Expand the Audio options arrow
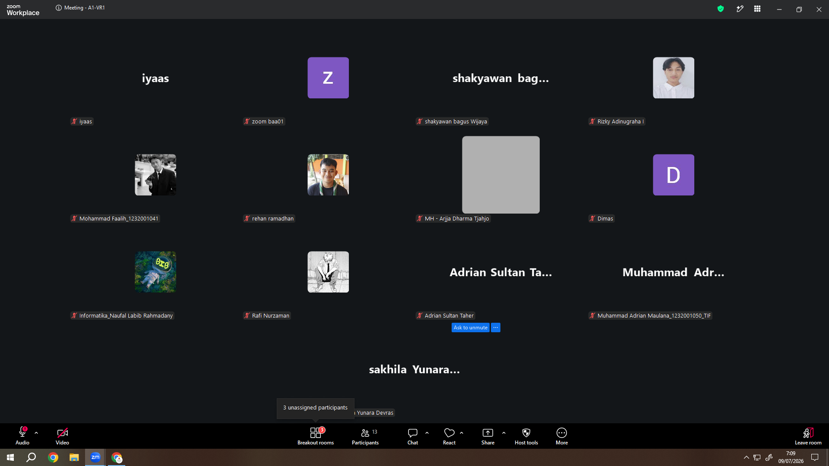 tap(36, 433)
